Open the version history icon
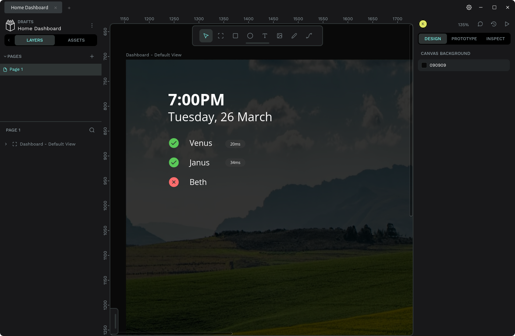The height and width of the screenshot is (336, 515). tap(494, 24)
